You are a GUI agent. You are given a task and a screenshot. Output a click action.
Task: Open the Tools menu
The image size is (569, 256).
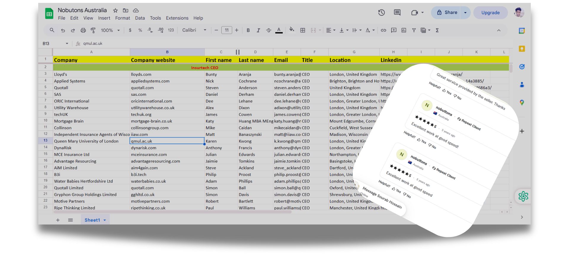point(155,18)
